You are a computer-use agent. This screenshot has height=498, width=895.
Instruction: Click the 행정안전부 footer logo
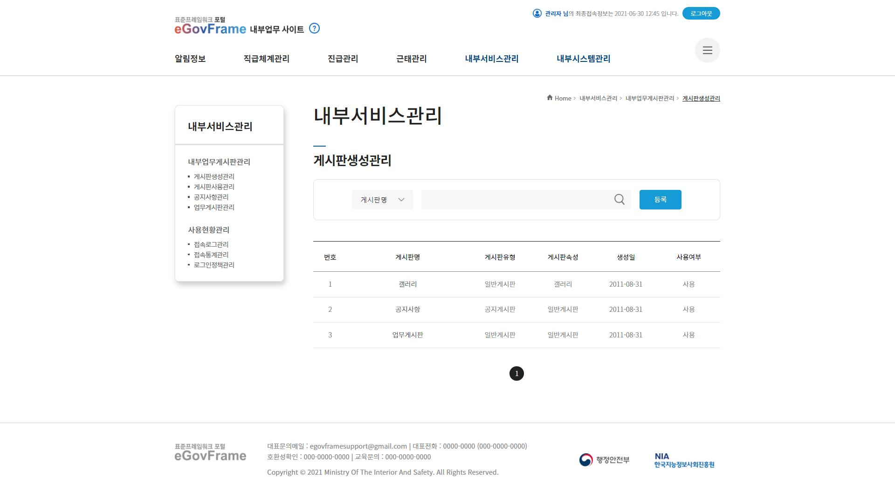pyautogui.click(x=604, y=460)
